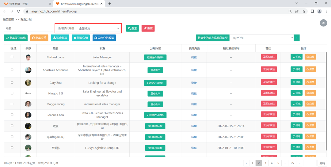Click Maggie wong avatar
331x167 pixels.
tap(28, 104)
